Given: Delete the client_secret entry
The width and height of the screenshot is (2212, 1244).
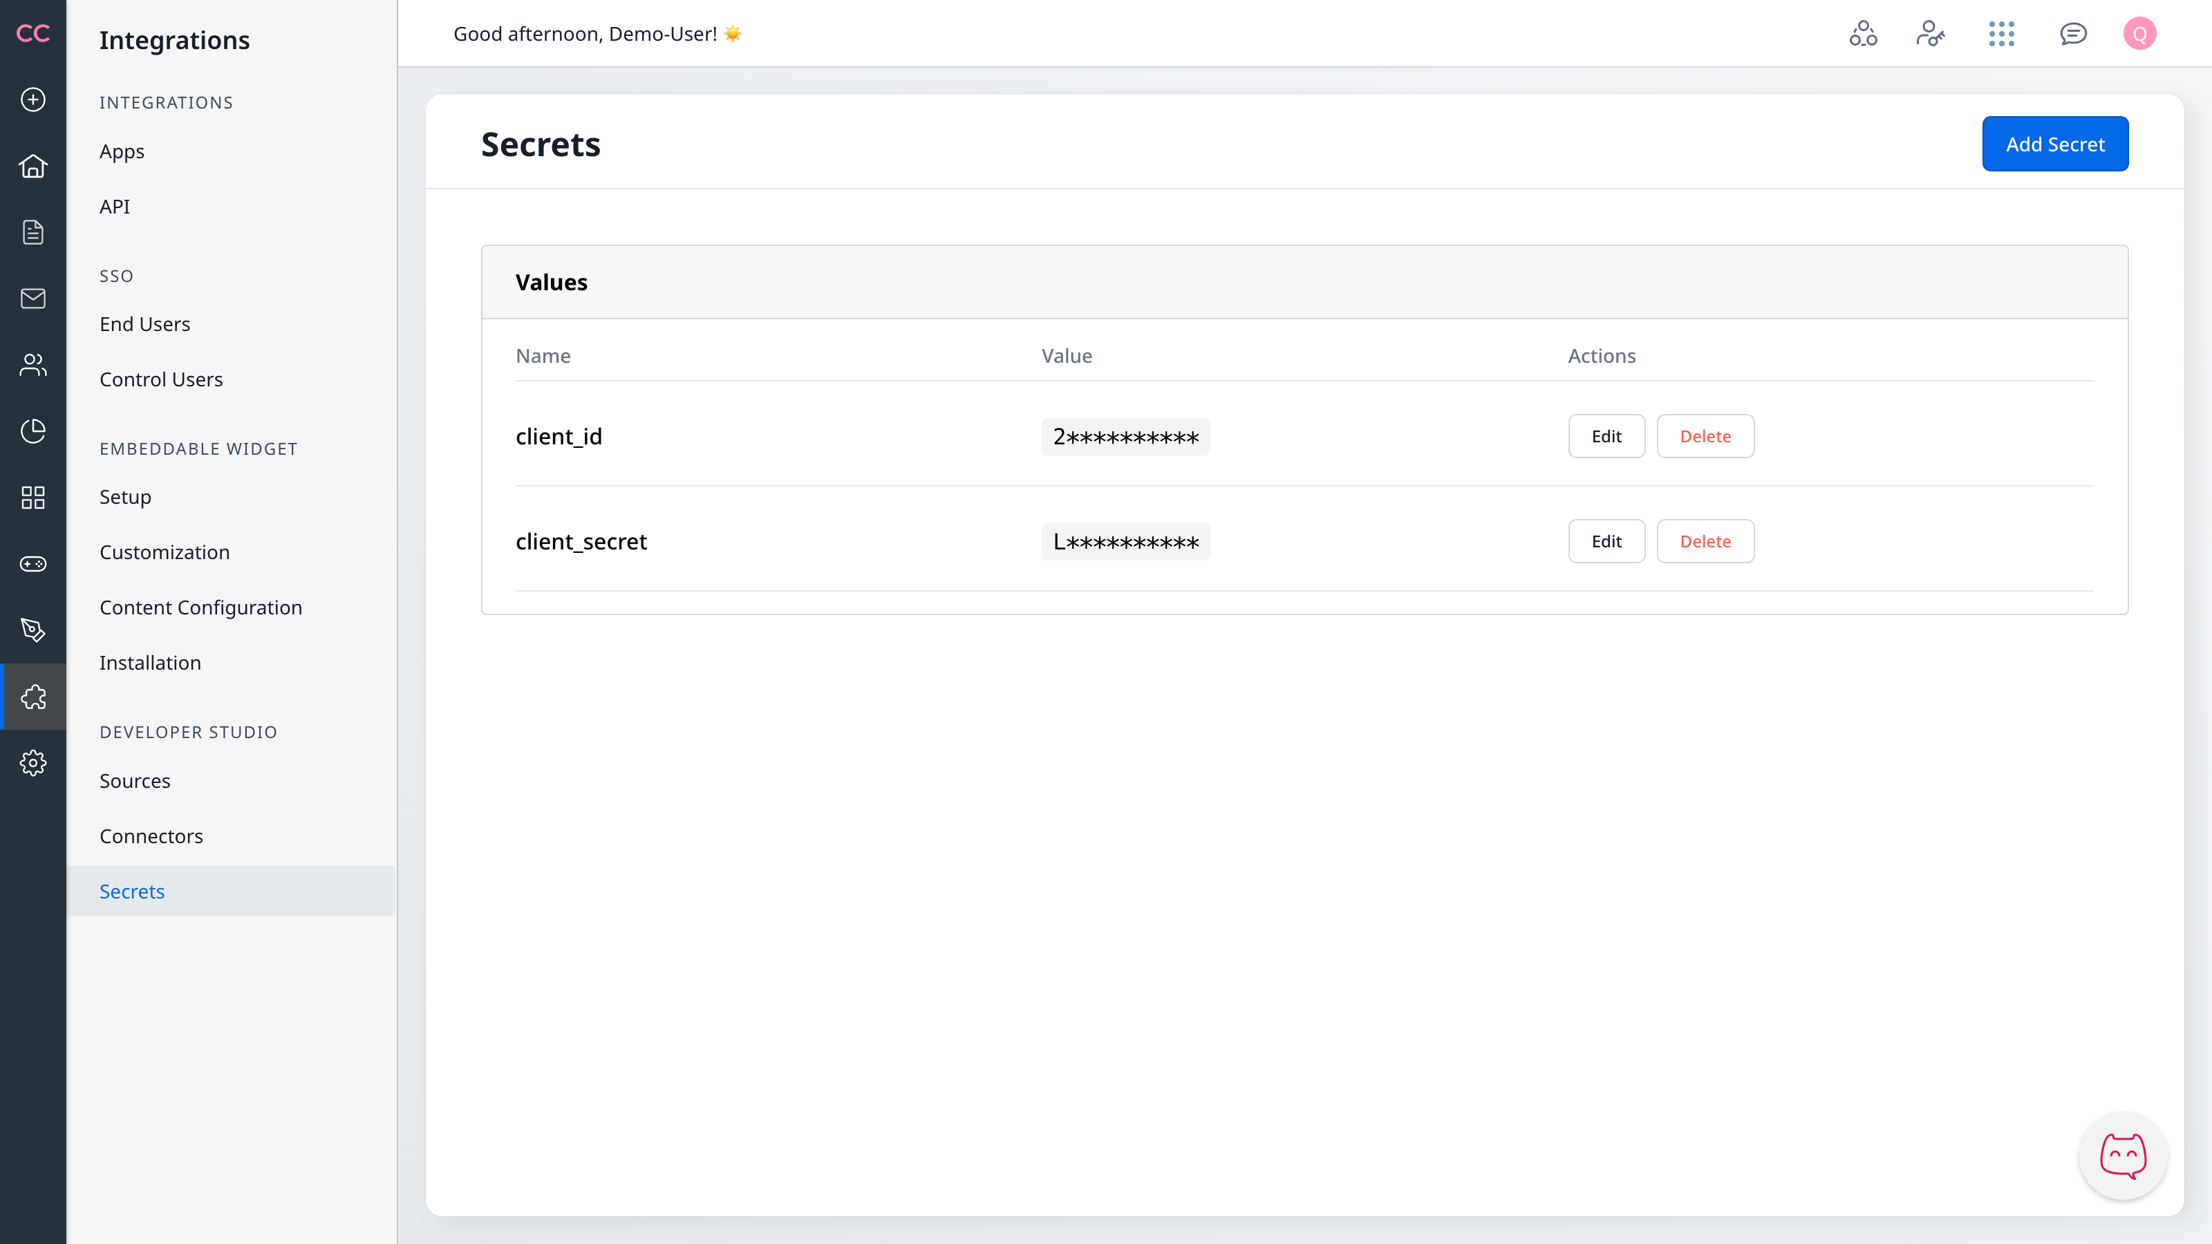Looking at the screenshot, I should point(1705,541).
